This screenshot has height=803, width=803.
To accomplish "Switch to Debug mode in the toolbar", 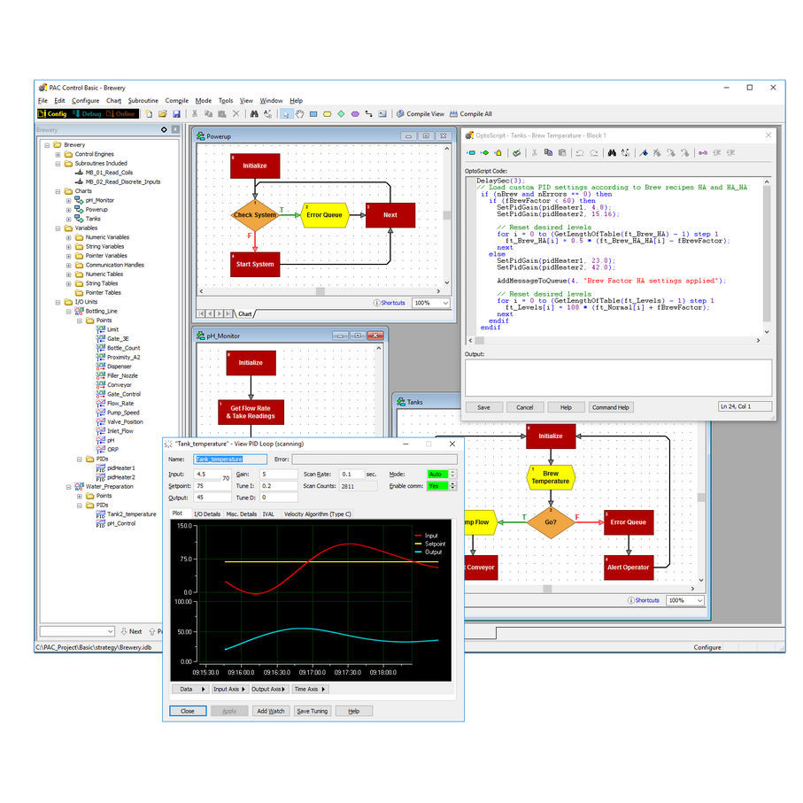I will tap(87, 114).
